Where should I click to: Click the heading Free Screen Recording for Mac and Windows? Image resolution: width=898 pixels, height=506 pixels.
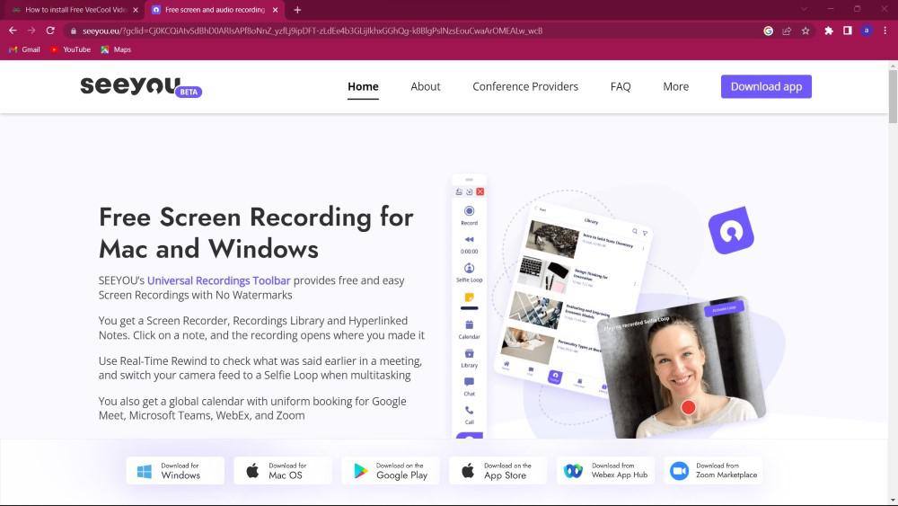[x=256, y=233]
